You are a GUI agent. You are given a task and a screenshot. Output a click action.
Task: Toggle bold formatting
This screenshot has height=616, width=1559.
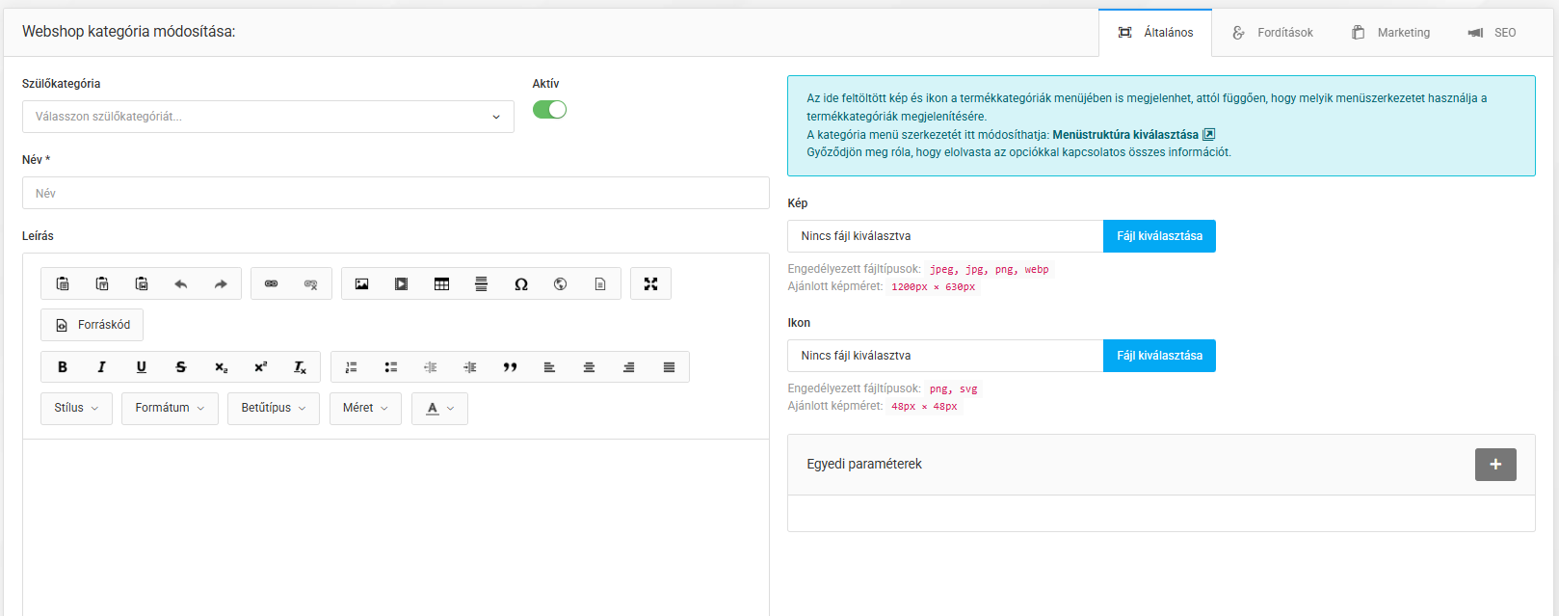tap(63, 367)
